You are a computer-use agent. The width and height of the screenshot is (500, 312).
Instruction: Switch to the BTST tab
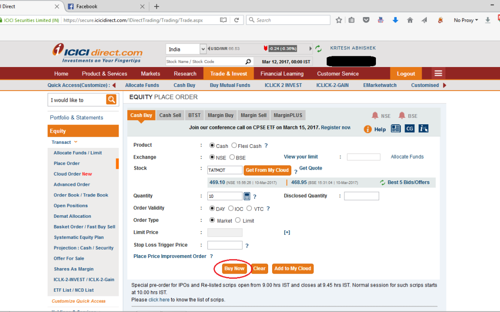point(194,115)
